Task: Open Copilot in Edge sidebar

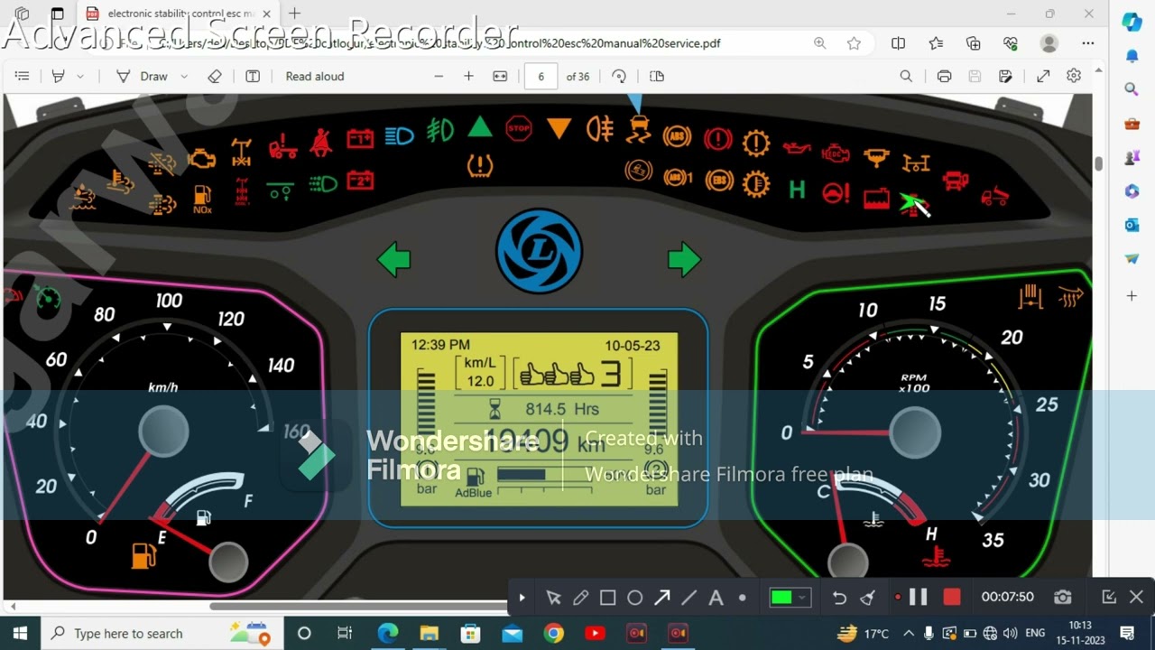Action: (x=1132, y=22)
